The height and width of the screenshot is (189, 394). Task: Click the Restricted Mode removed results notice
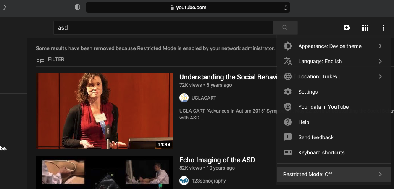tap(155, 49)
